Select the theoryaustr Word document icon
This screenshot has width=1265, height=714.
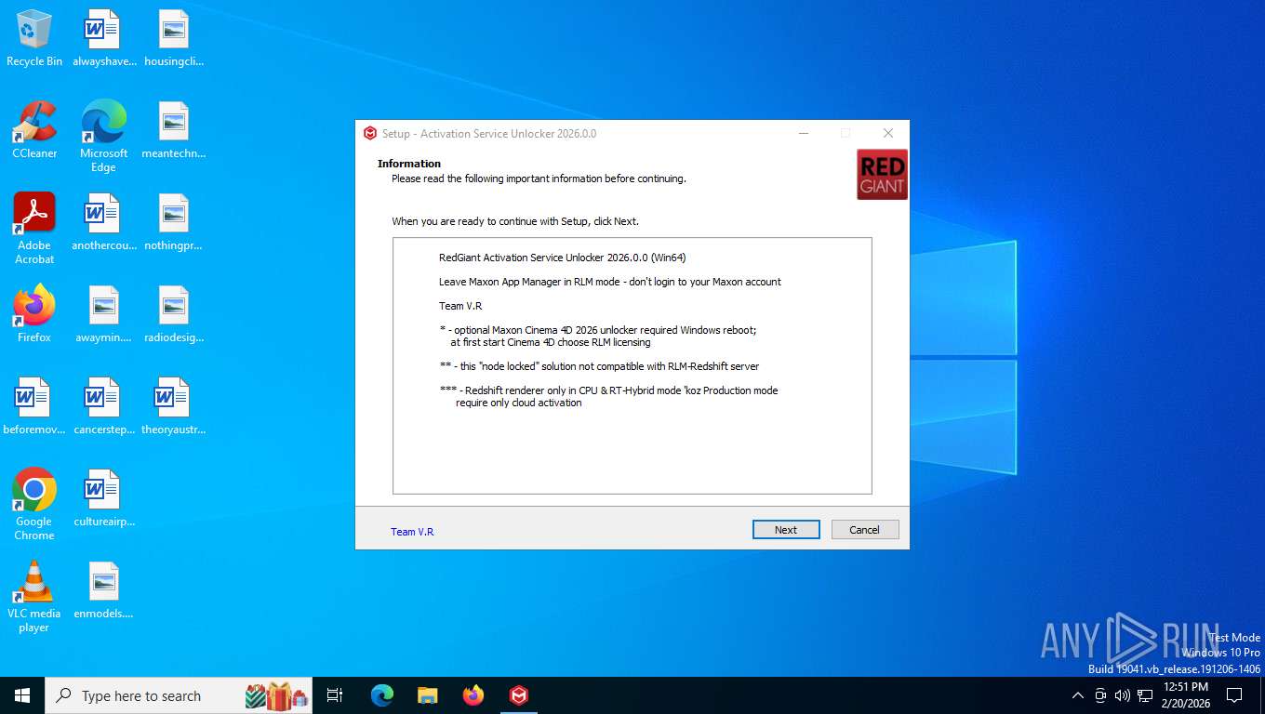click(174, 406)
